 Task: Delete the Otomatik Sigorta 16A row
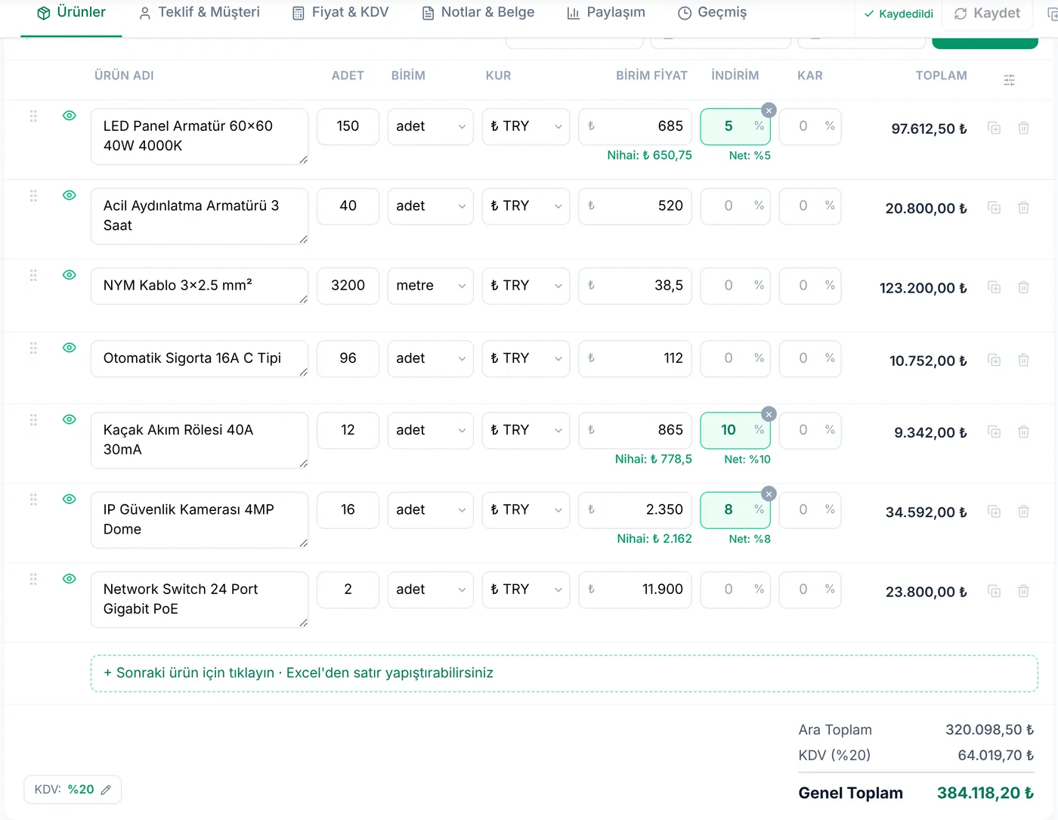1023,360
